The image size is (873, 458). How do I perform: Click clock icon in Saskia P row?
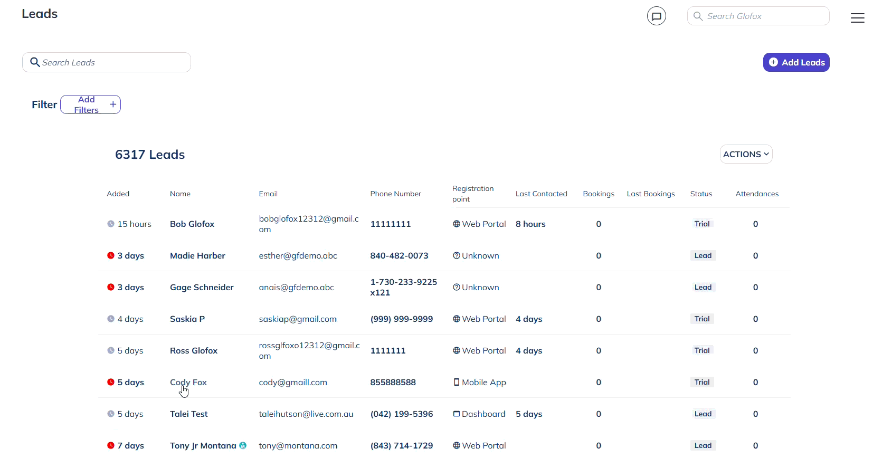pyautogui.click(x=111, y=319)
